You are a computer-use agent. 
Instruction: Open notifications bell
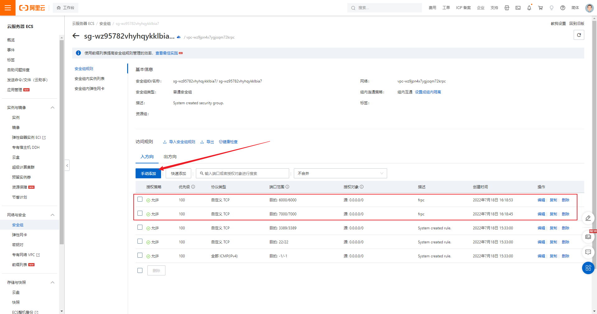(529, 8)
